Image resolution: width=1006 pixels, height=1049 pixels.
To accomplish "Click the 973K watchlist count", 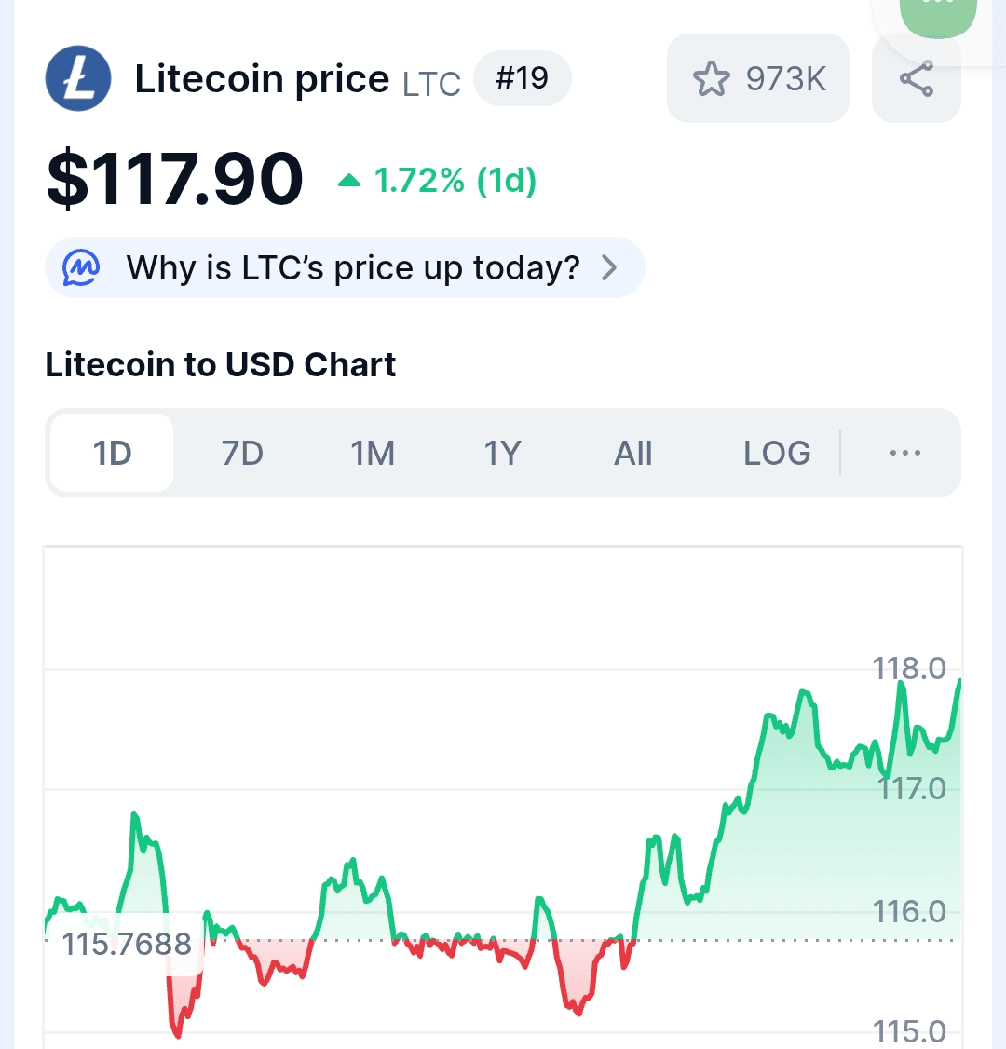I will tap(786, 79).
